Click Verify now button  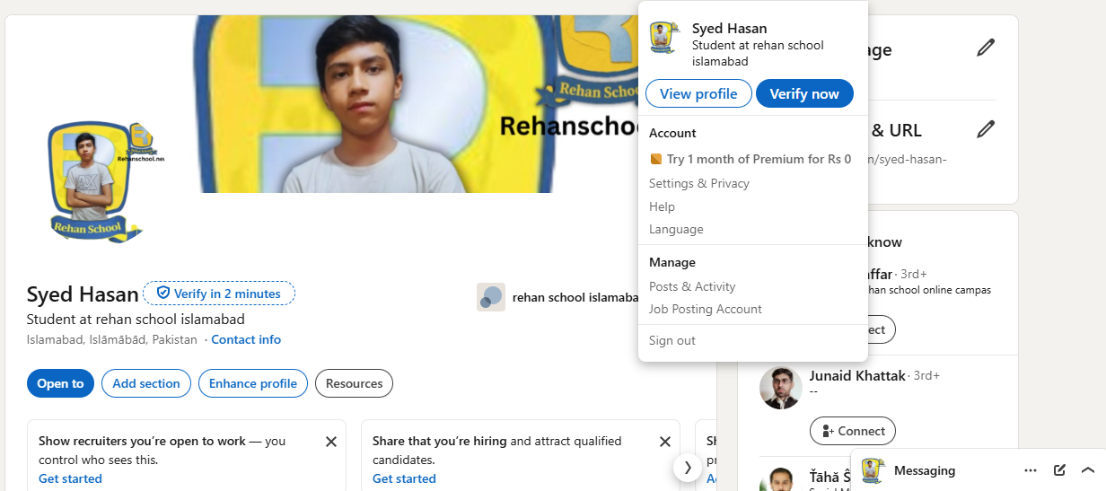coord(804,93)
